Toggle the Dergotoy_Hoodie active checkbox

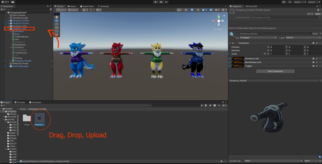(x=237, y=34)
